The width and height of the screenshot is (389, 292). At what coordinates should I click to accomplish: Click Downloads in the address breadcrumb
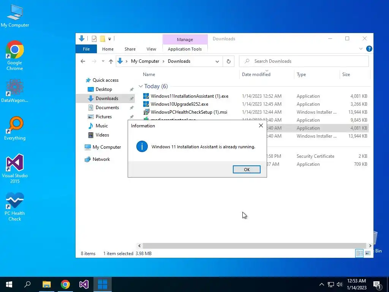coord(179,61)
